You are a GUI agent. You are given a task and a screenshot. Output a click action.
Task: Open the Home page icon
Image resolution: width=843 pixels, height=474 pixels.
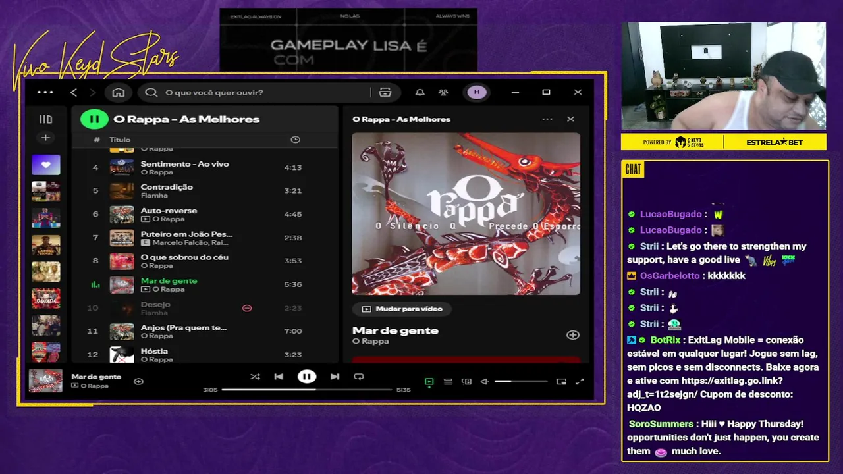point(119,92)
